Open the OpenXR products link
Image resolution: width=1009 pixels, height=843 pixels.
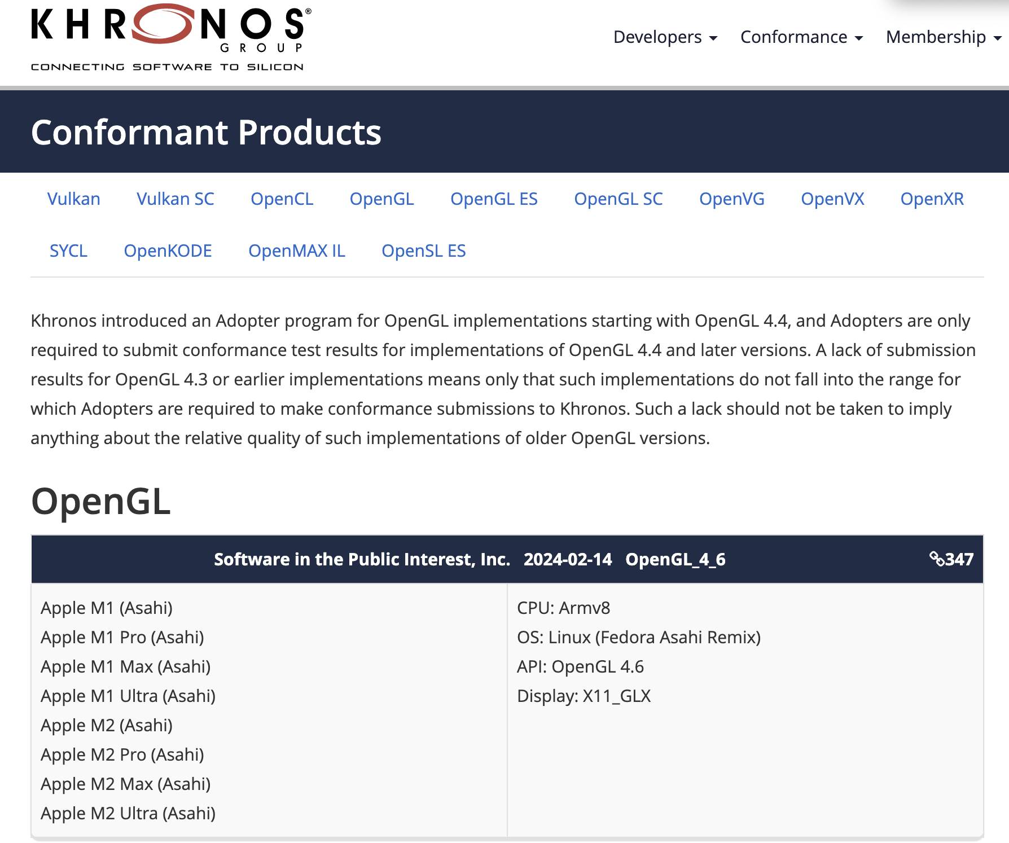tap(932, 199)
